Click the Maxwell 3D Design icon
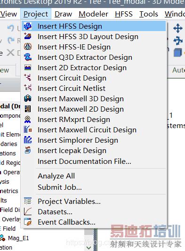 tap(28, 98)
